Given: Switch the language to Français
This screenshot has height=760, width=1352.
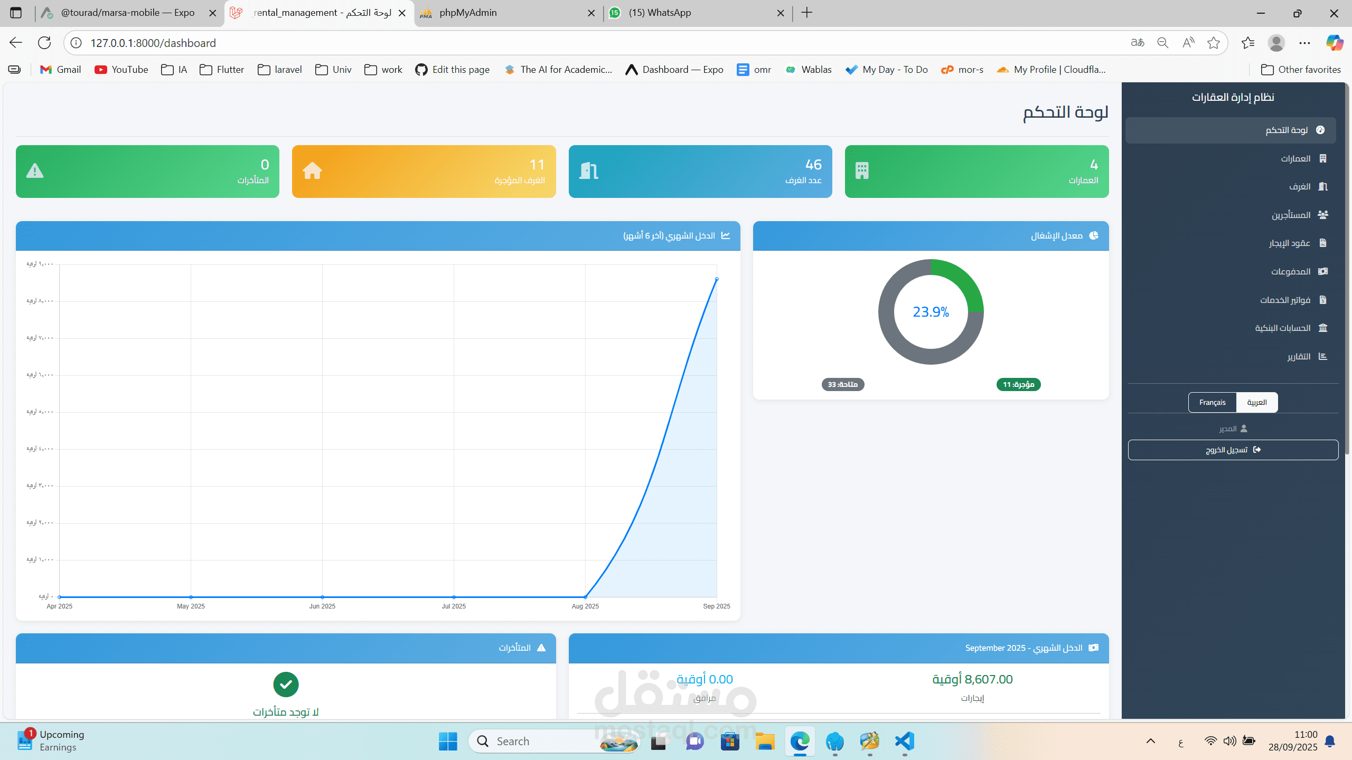Looking at the screenshot, I should [1212, 402].
